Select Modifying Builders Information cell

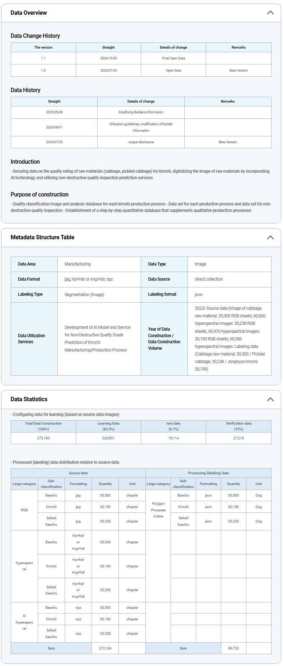[x=141, y=112]
